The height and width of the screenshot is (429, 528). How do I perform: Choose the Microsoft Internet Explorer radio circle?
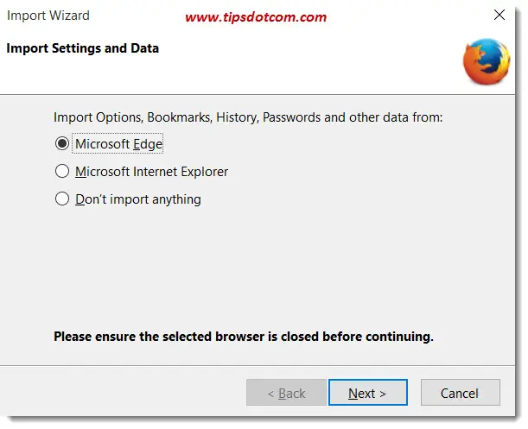pyautogui.click(x=62, y=171)
